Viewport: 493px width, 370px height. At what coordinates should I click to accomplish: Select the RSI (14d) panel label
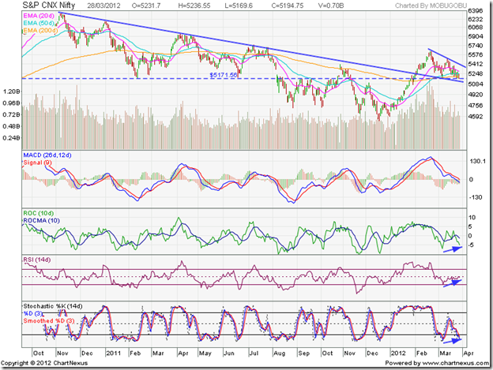37,260
